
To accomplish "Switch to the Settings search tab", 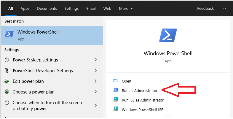I will [71, 9].
